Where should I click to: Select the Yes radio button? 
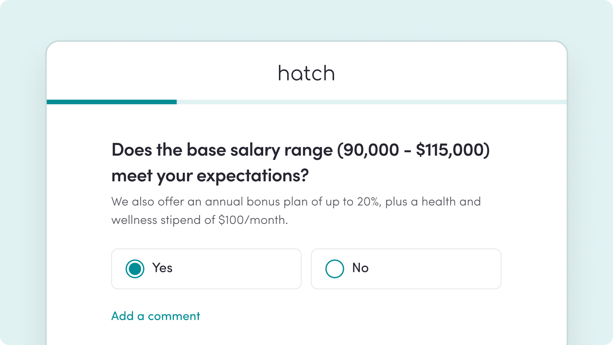pos(135,269)
